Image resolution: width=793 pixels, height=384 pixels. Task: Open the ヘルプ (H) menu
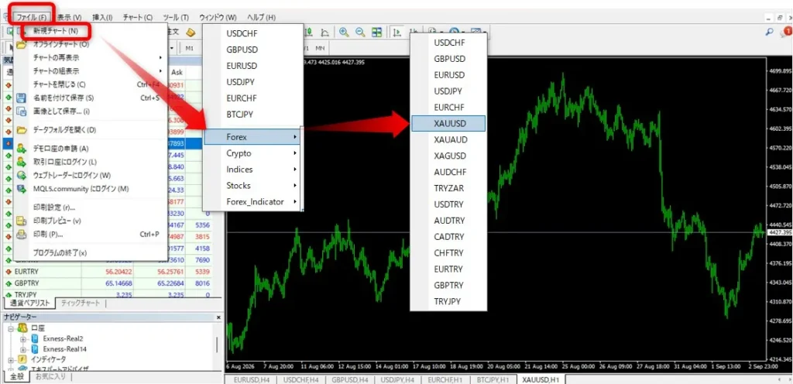pos(261,17)
